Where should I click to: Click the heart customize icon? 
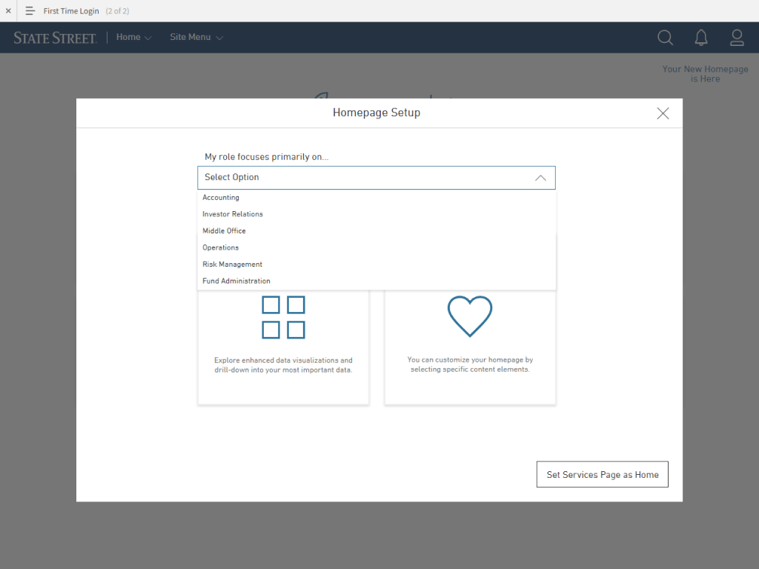tap(469, 316)
